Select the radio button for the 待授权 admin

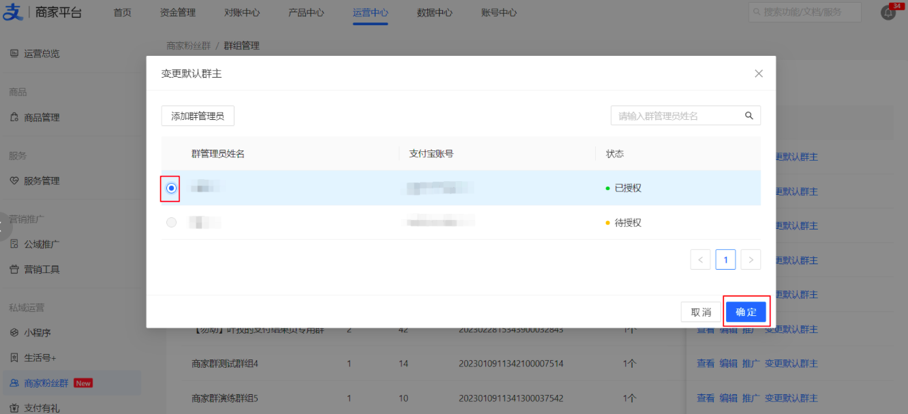coord(171,223)
